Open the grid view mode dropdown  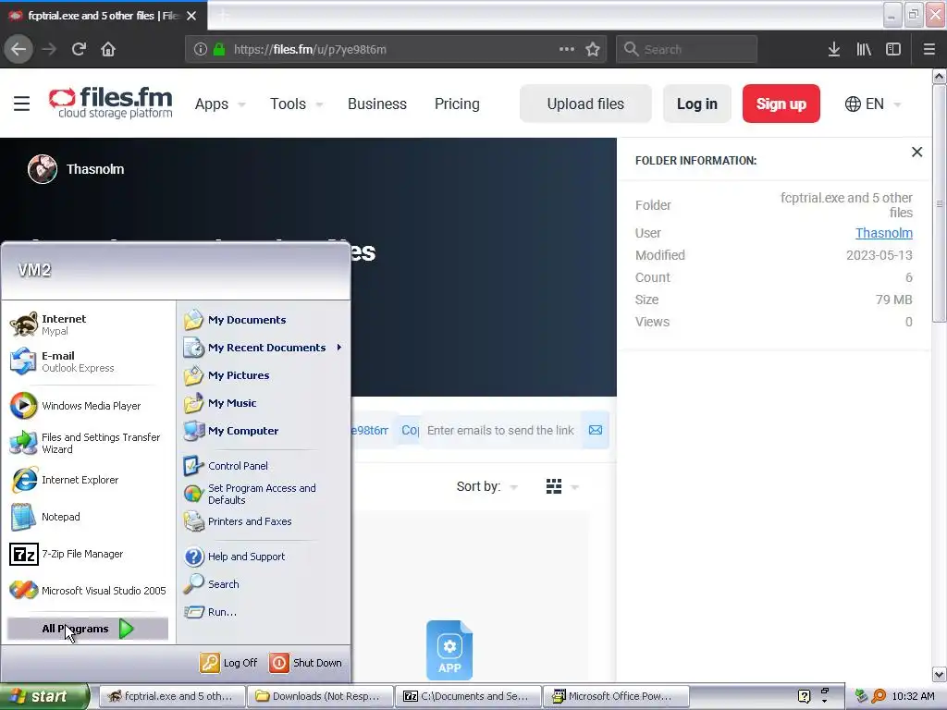[561, 486]
